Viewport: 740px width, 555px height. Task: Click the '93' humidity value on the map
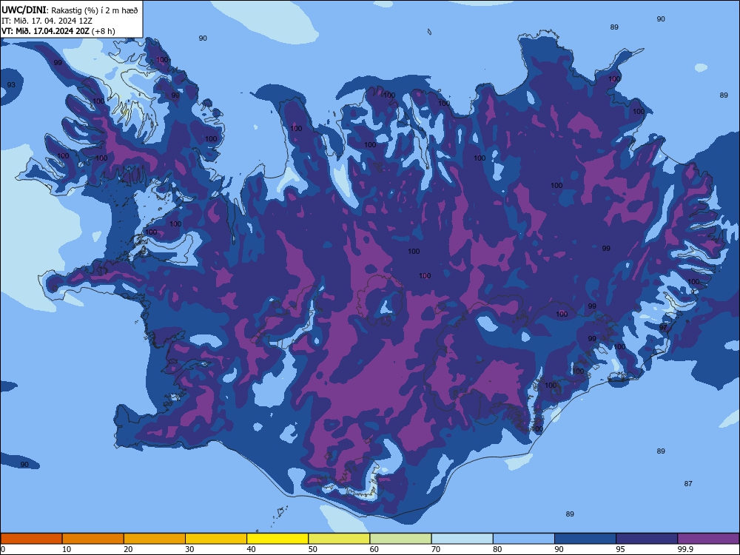[11, 85]
